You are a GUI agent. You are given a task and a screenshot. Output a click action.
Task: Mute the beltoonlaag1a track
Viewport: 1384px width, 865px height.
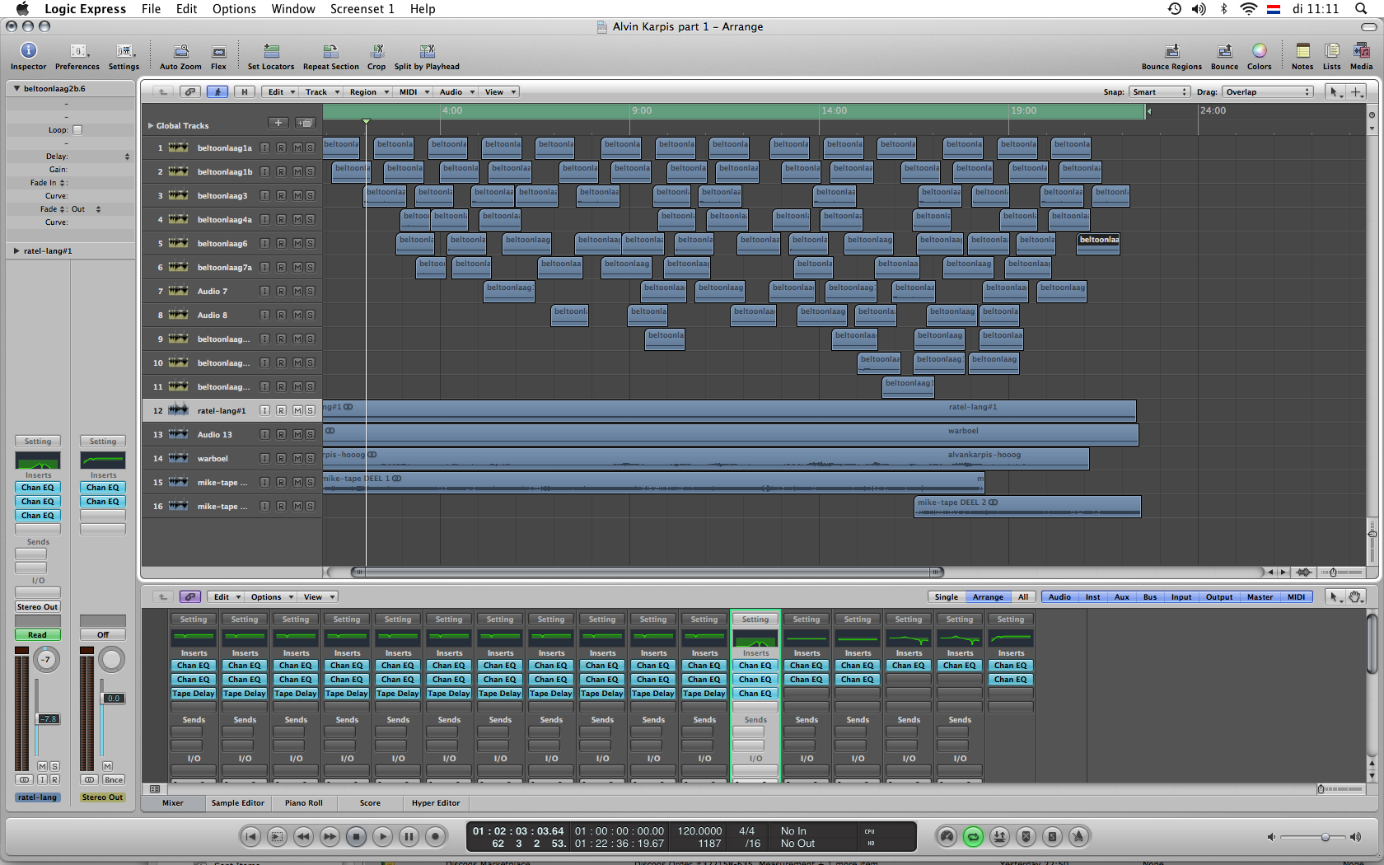[297, 148]
